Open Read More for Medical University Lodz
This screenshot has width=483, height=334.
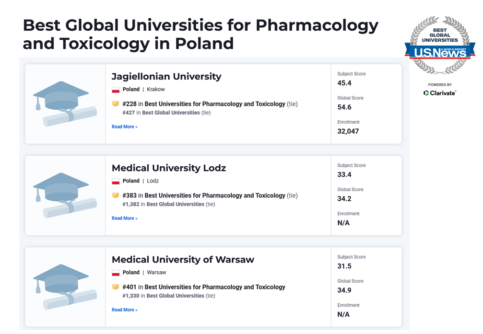tap(124, 218)
